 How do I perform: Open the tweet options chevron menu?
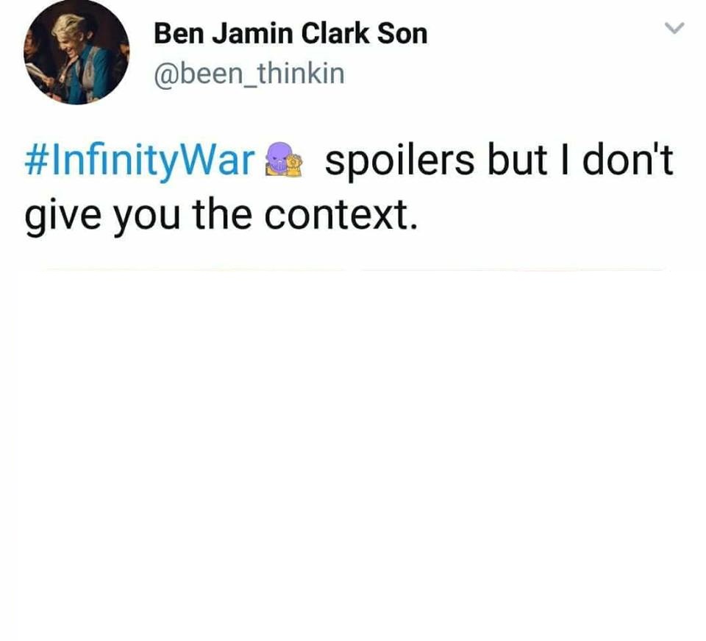(674, 28)
